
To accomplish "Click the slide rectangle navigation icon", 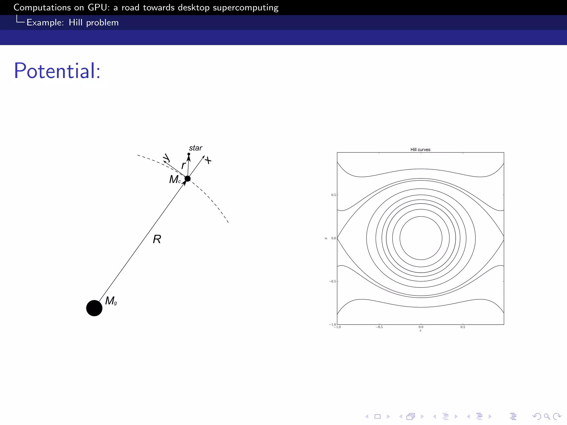I will [378, 416].
